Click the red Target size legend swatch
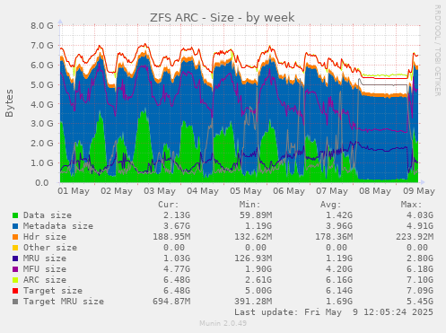Image resolution: width=446 pixels, height=333 pixels. 15,291
